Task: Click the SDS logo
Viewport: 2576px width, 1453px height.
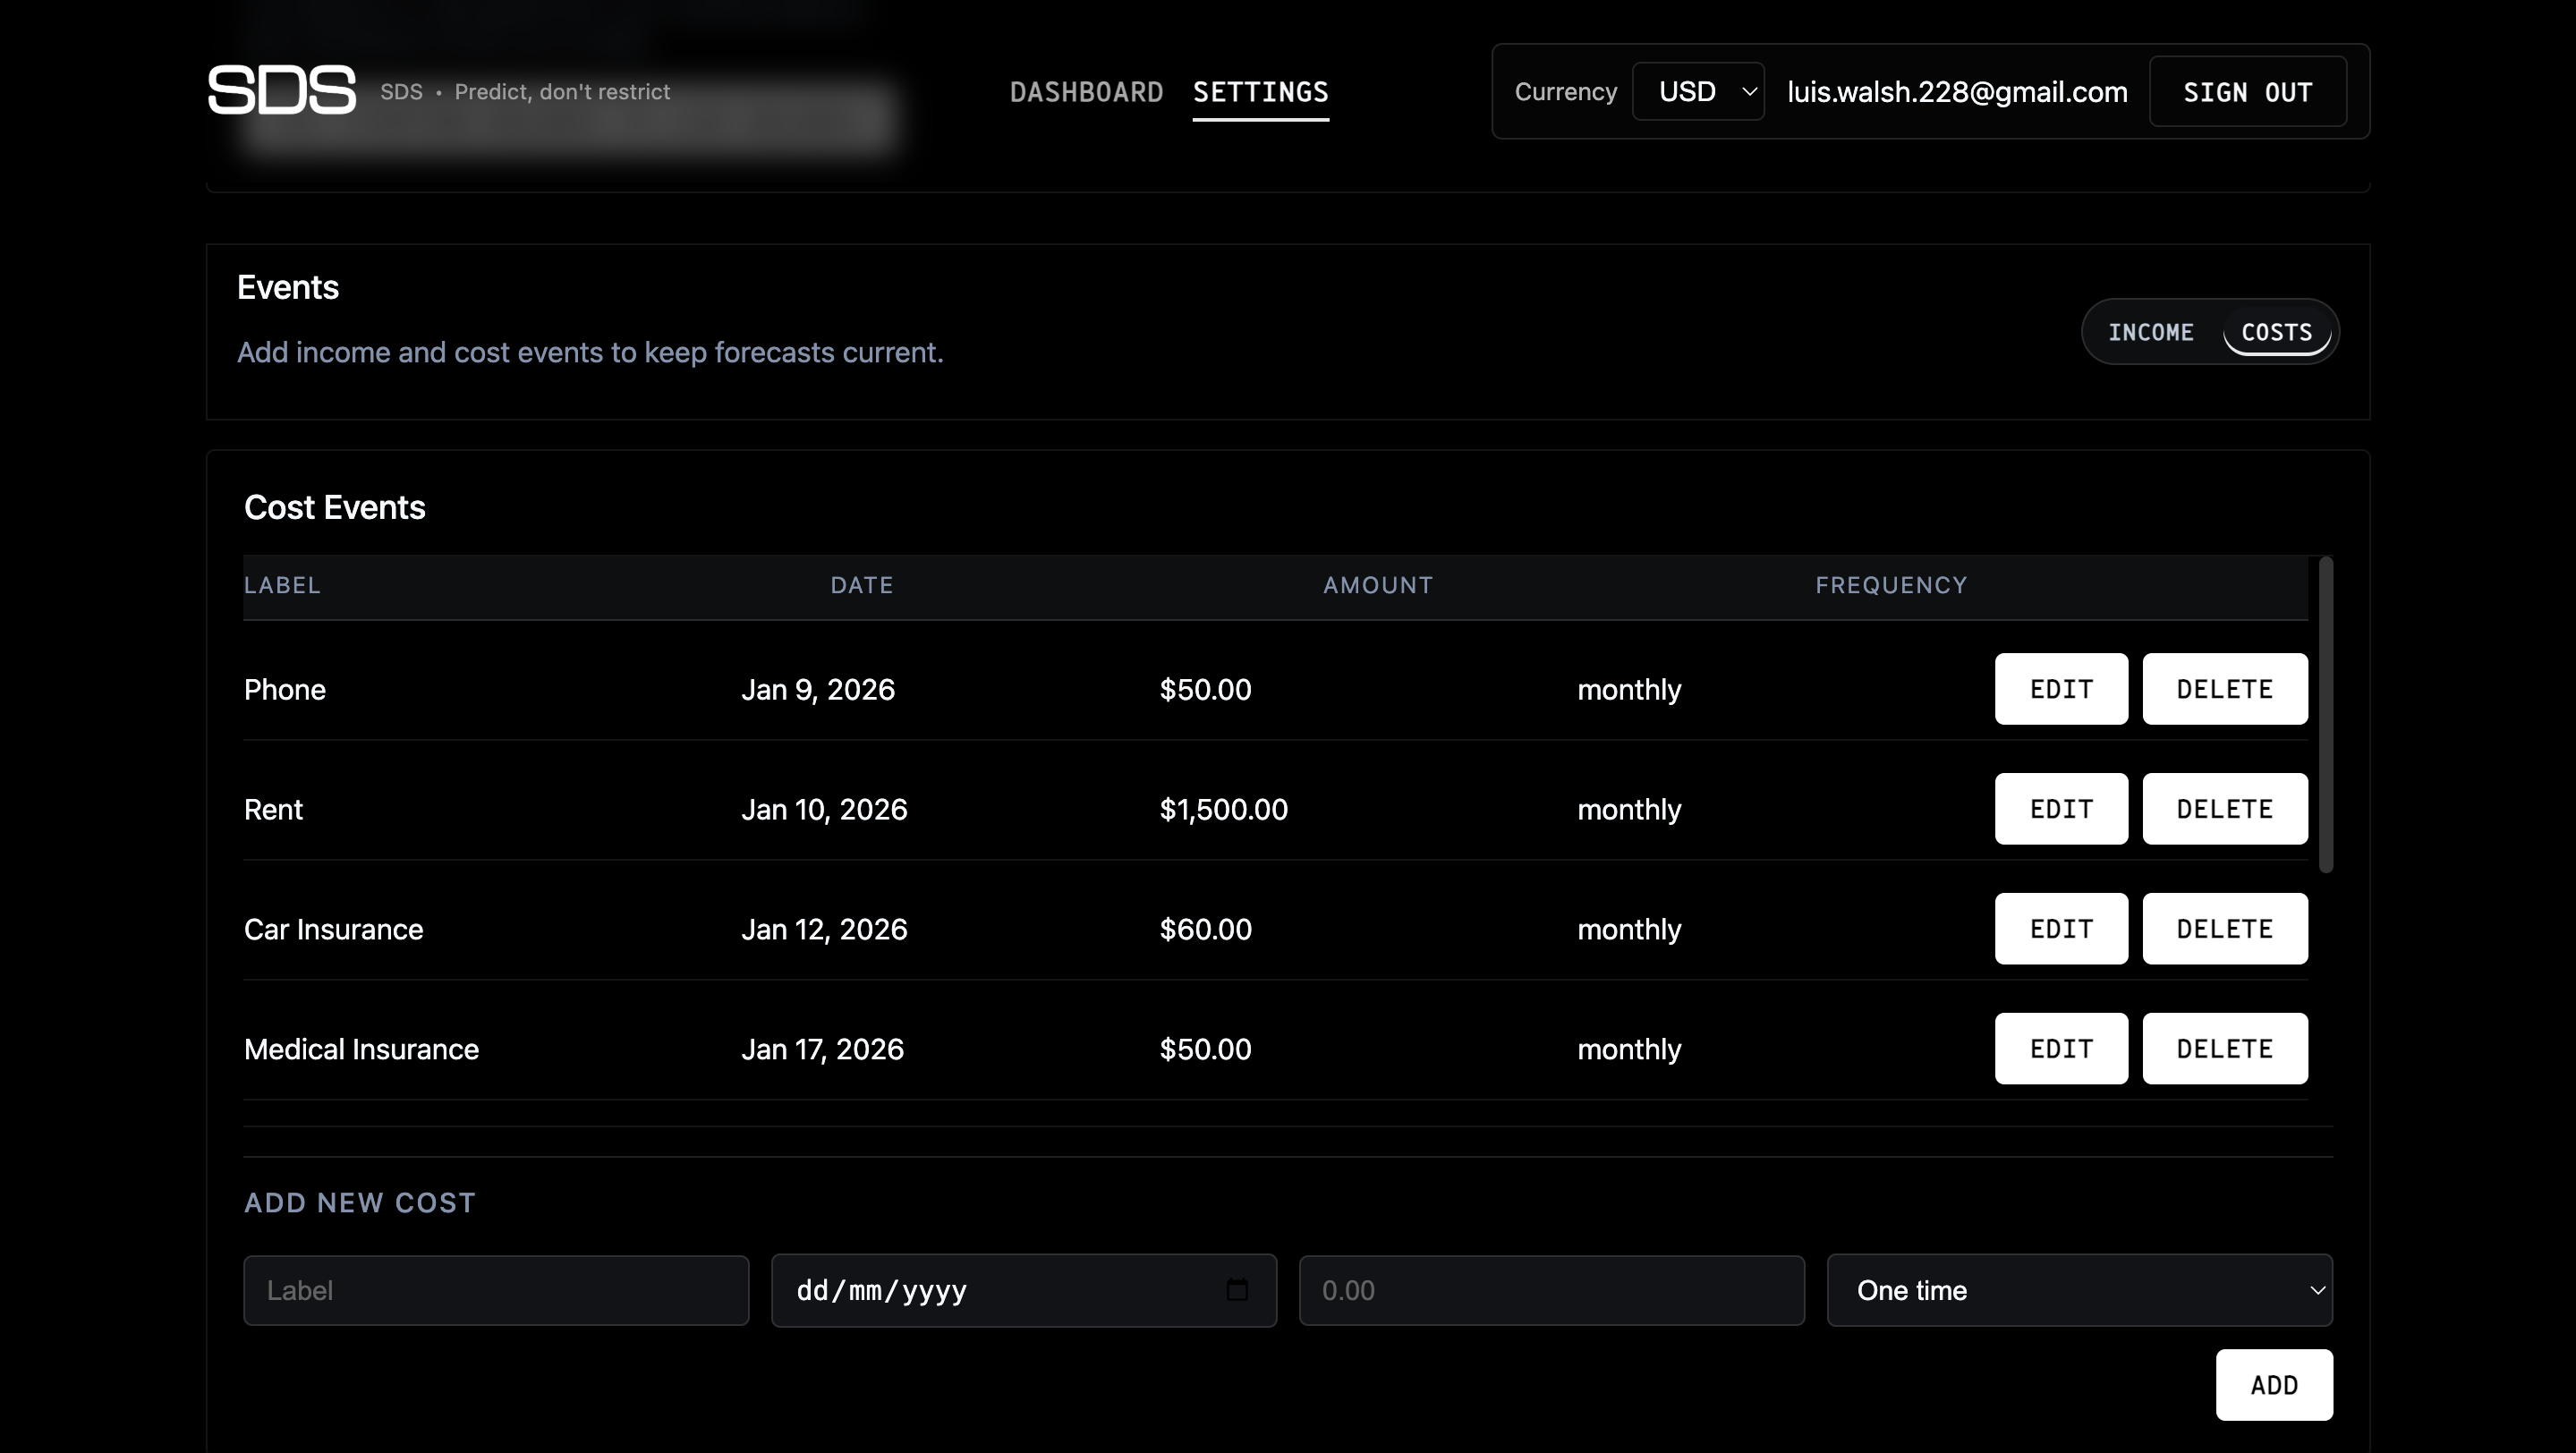Action: (281, 90)
